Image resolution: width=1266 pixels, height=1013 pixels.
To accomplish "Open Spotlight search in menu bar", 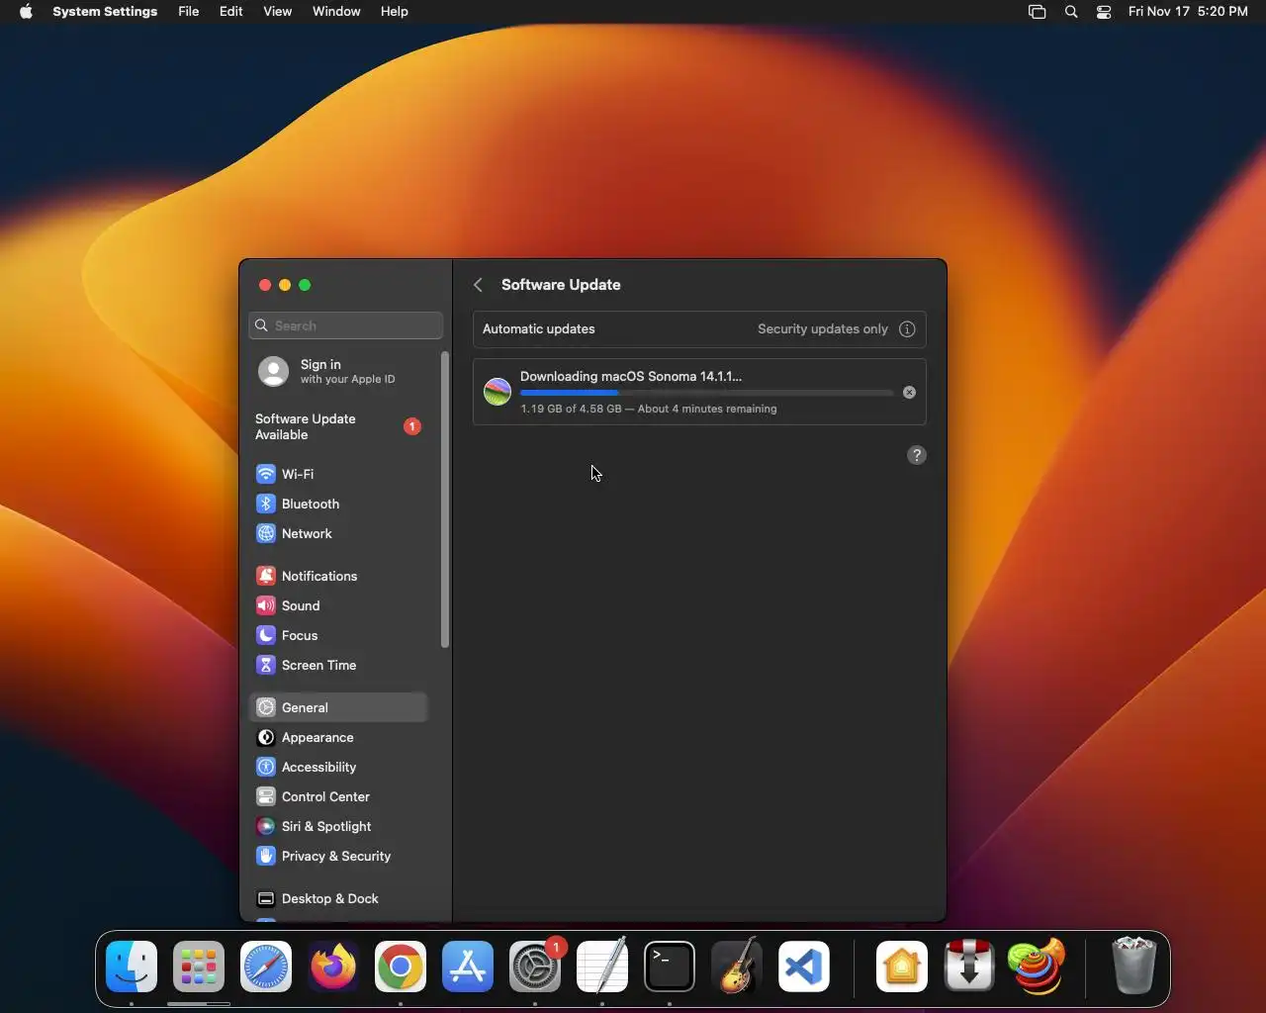I will pyautogui.click(x=1071, y=12).
